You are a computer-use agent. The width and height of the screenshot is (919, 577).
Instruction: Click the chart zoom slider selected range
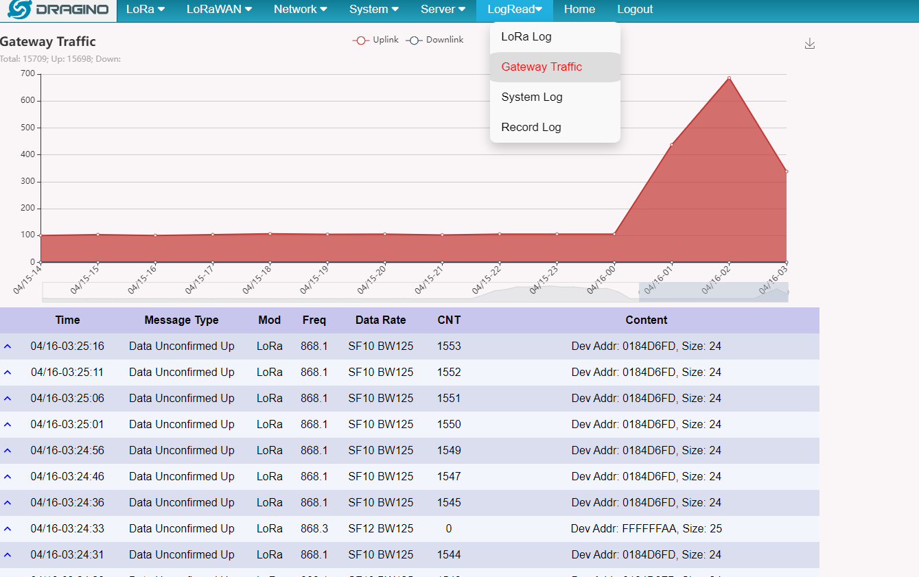tap(714, 292)
